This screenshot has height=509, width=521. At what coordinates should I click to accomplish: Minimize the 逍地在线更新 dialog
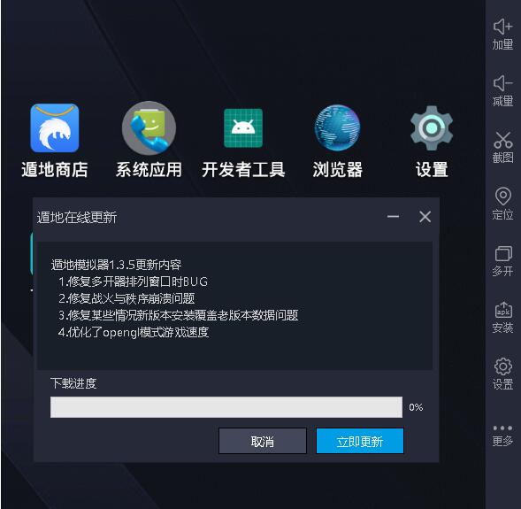(x=393, y=217)
